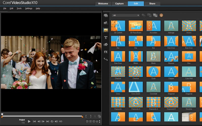Set Mark-out with the ] bracket
202x126 pixels.
coord(91,116)
